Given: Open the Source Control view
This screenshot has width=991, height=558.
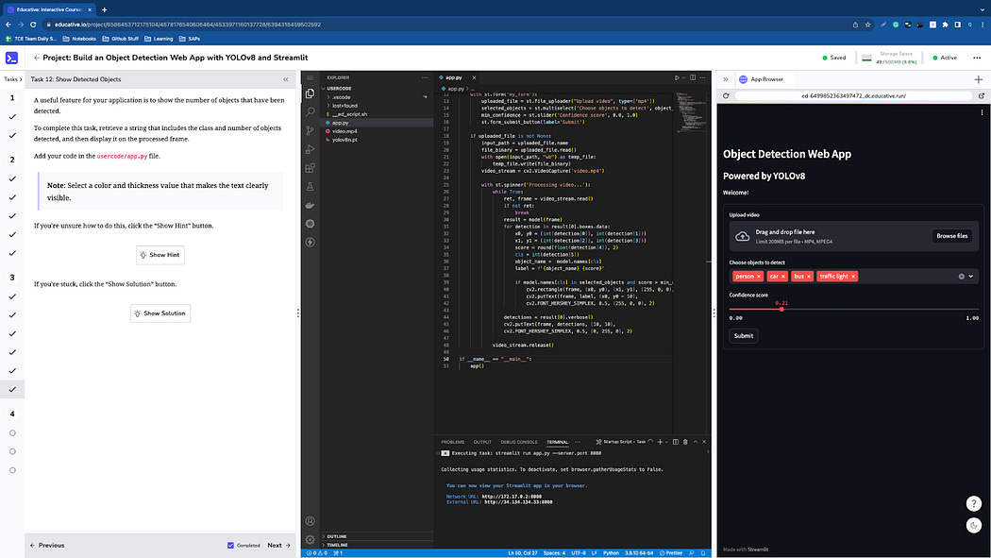Looking at the screenshot, I should pos(310,131).
